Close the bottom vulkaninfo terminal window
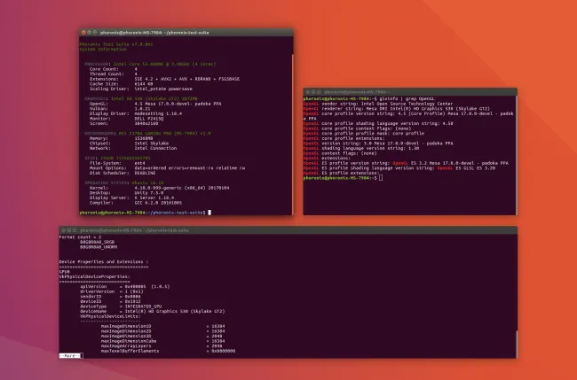 click(63, 230)
